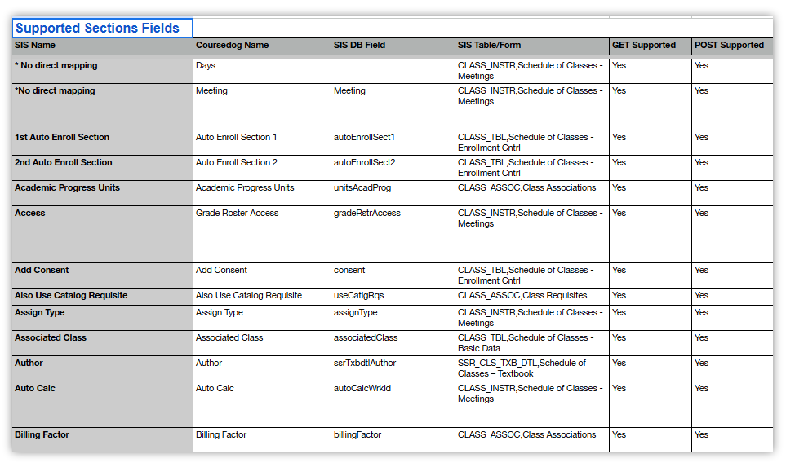The height and width of the screenshot is (463, 786).
Task: Select the POST Supported 'Yes' in Author row
Action: (732, 368)
